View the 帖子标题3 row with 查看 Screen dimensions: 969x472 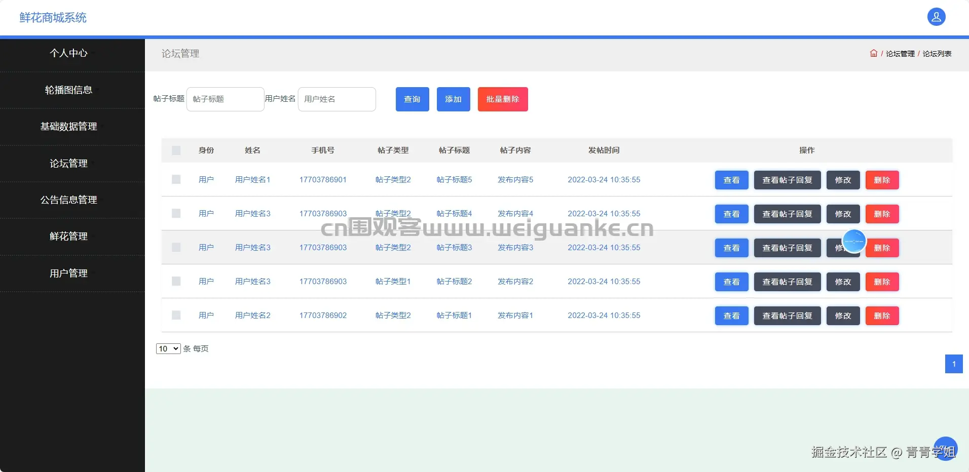point(732,248)
